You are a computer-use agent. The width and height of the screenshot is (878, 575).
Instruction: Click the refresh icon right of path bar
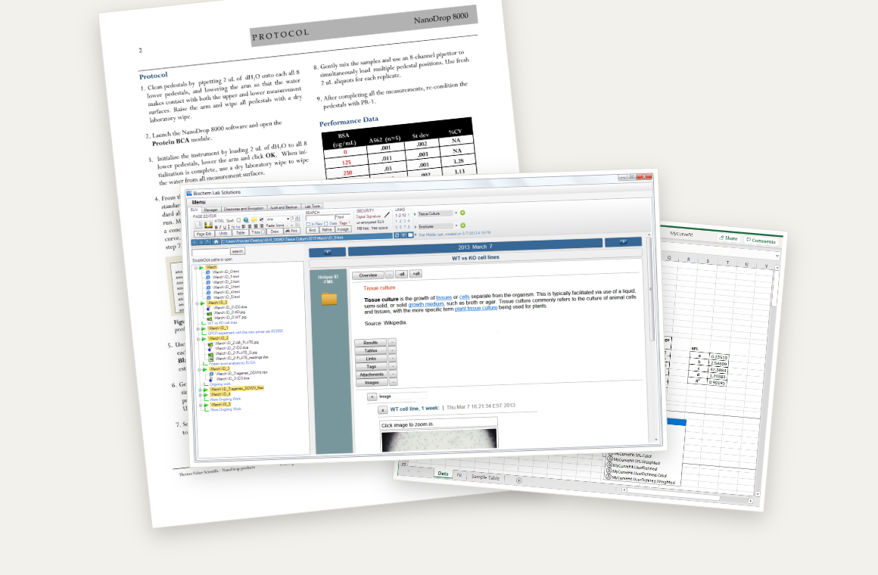397,235
